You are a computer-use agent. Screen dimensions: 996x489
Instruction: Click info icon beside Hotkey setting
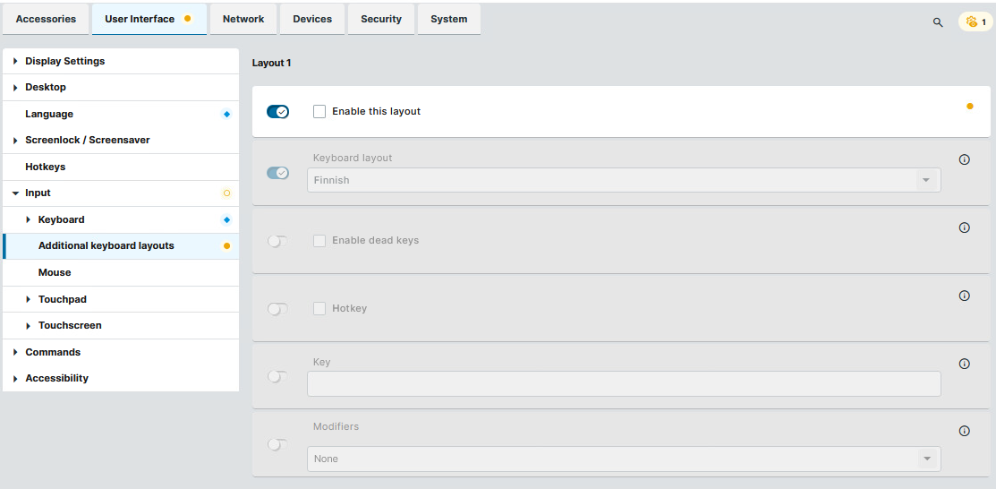click(x=964, y=296)
